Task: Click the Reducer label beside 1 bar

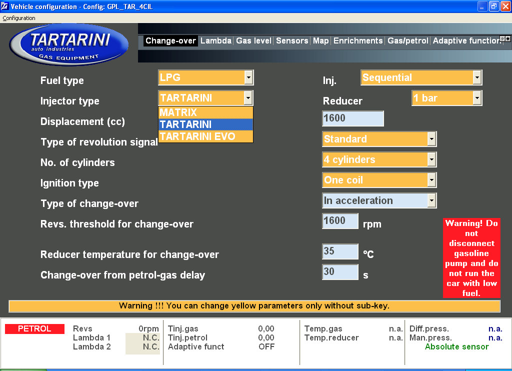Action: click(x=342, y=101)
